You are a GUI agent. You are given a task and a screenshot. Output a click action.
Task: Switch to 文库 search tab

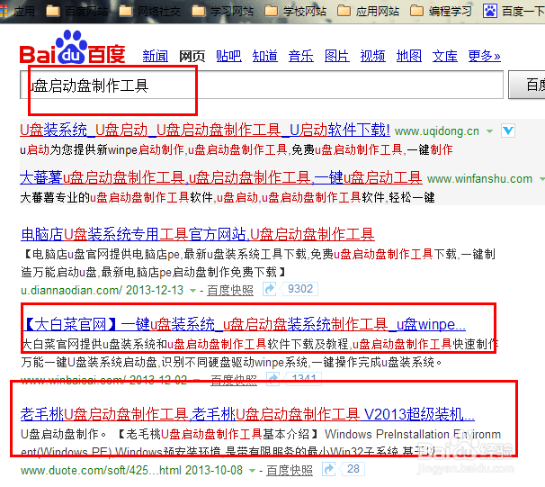click(445, 56)
